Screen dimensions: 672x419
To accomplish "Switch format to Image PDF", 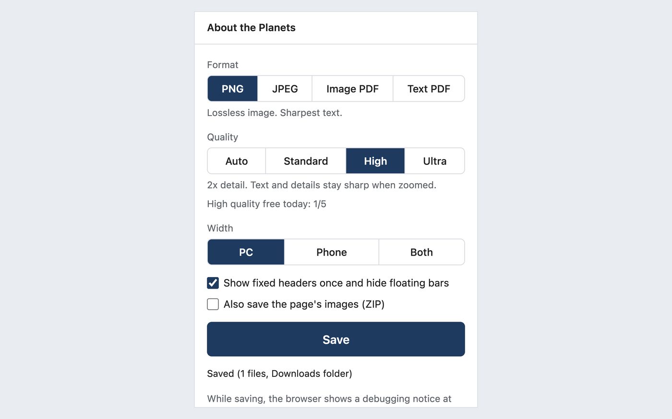I will tap(352, 89).
